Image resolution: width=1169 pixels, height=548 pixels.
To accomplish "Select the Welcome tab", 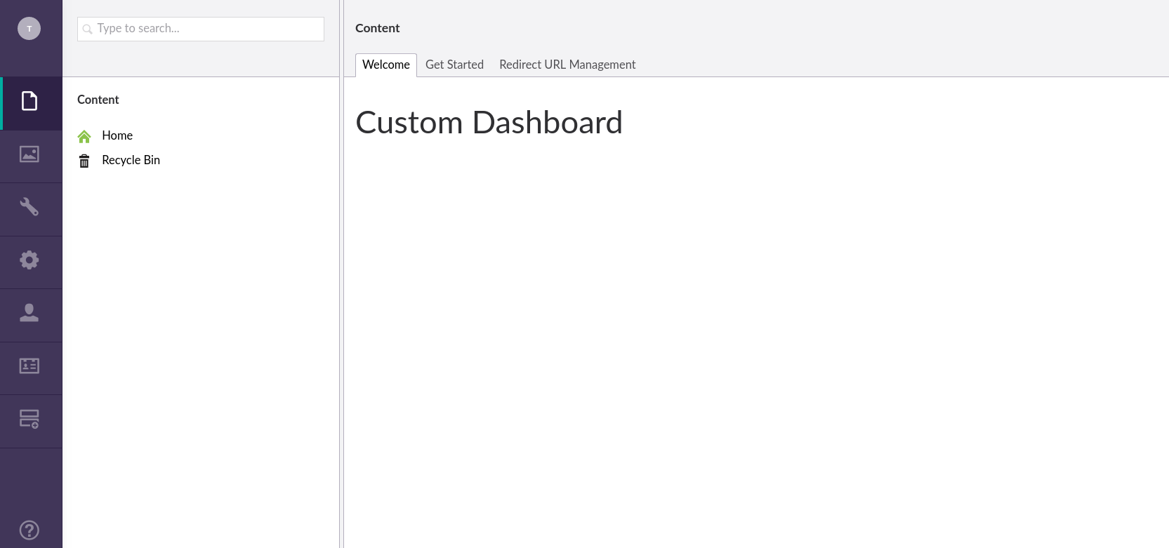I will (x=385, y=65).
